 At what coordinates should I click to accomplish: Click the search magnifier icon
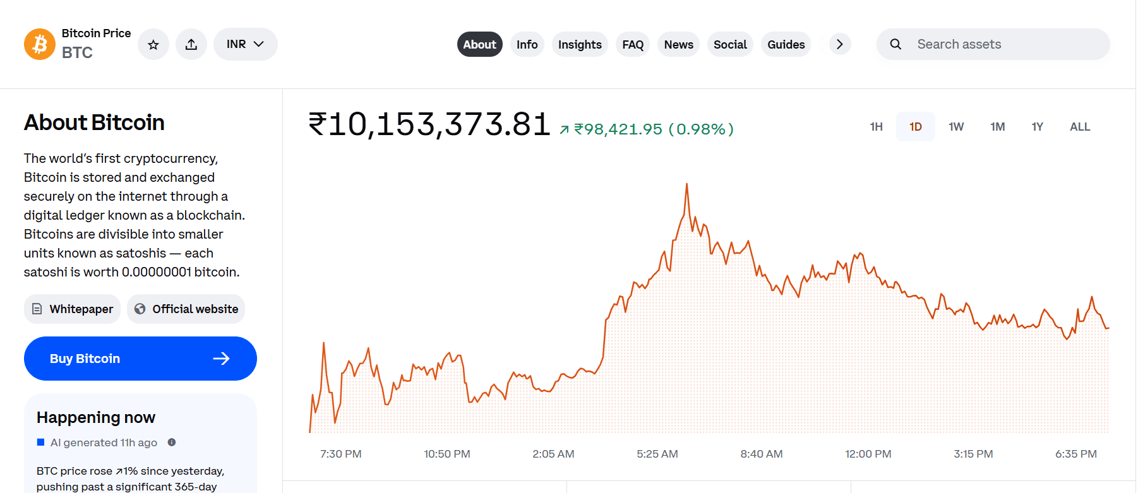coord(895,44)
